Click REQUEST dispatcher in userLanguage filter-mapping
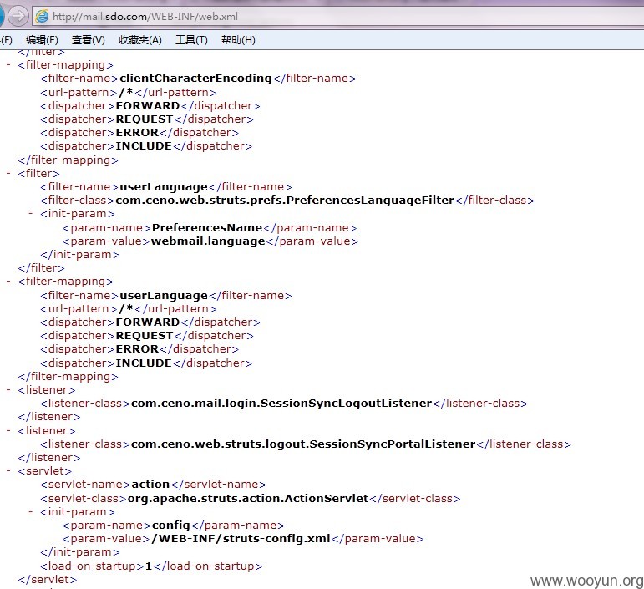 click(145, 336)
